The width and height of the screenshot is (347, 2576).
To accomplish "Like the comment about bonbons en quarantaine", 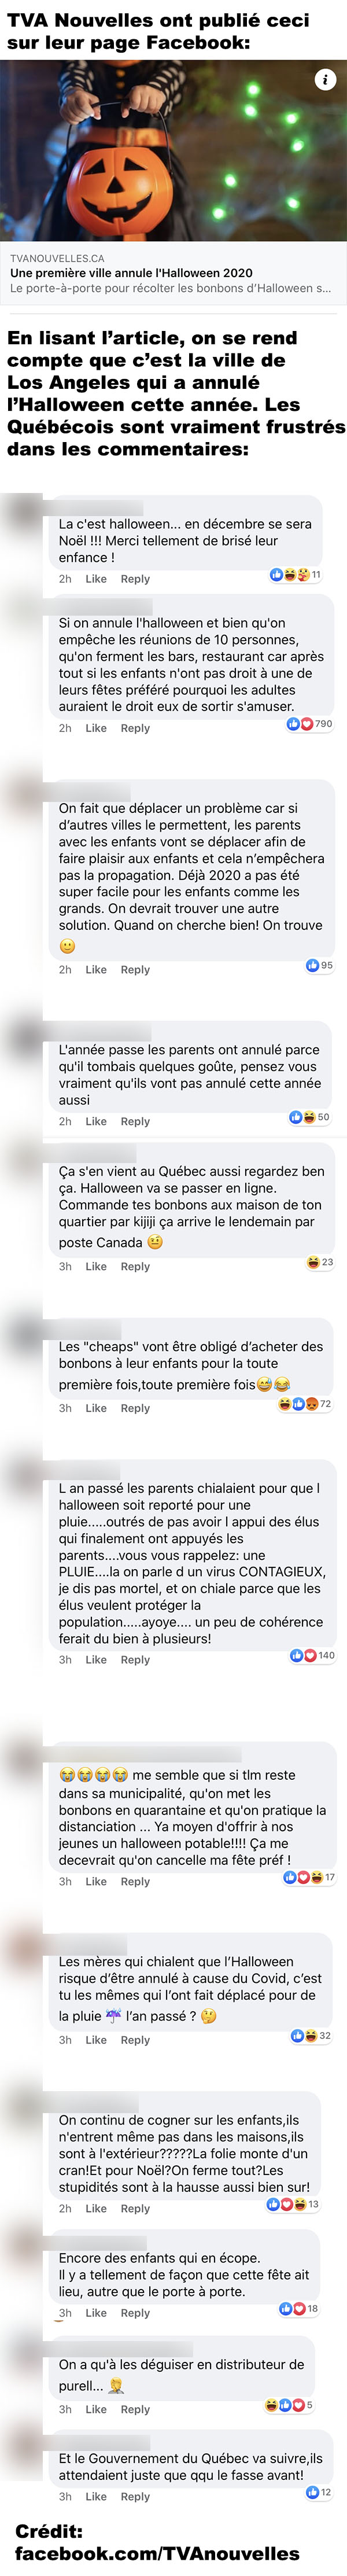I will click(x=96, y=1881).
